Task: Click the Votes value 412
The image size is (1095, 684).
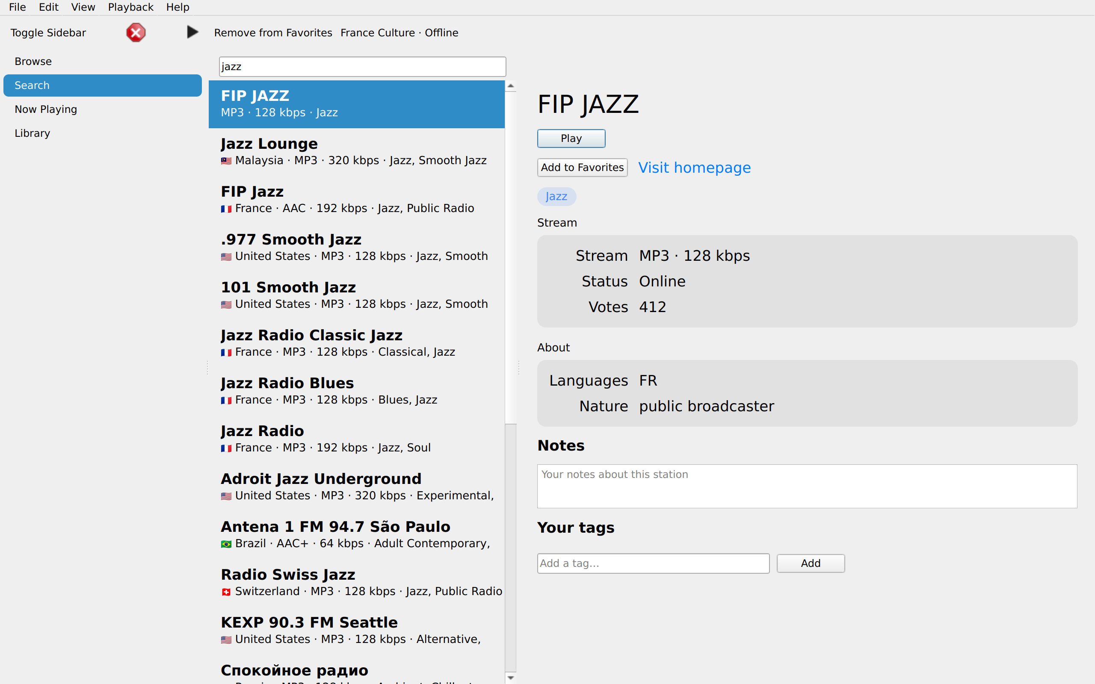Action: 652,307
